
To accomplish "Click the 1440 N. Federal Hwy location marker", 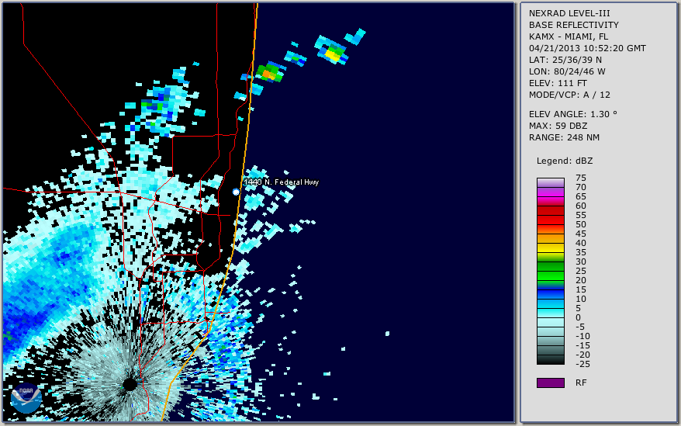I will pos(236,192).
